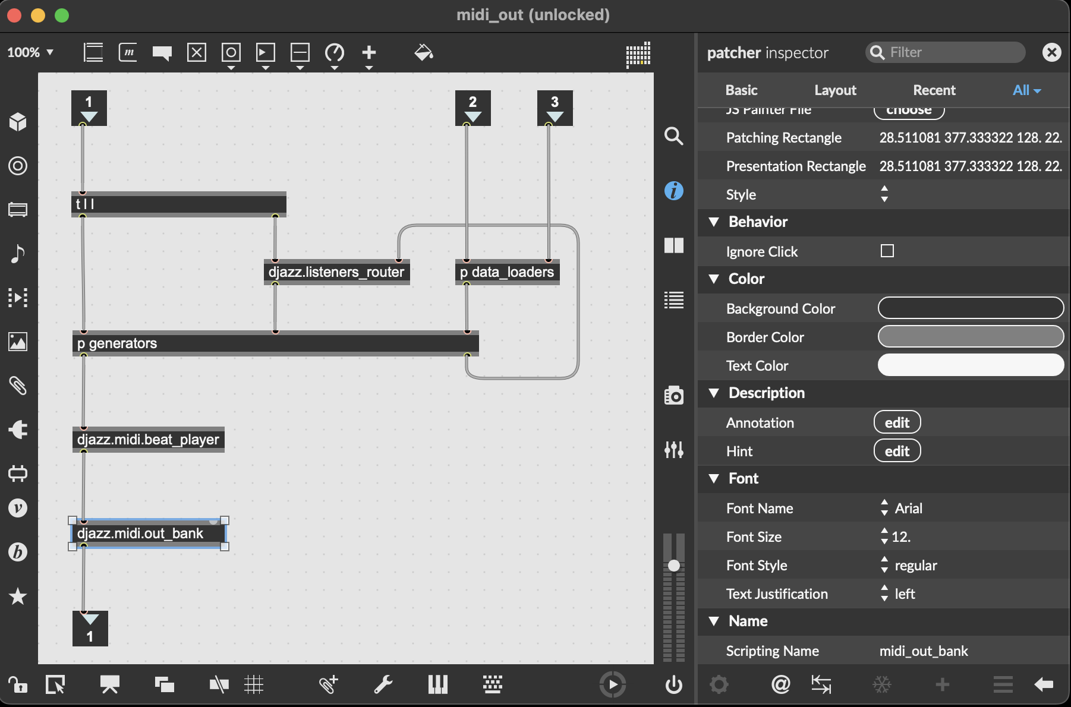Add a toggle object from toolbar
Screen dimensions: 1071x707
[197, 53]
